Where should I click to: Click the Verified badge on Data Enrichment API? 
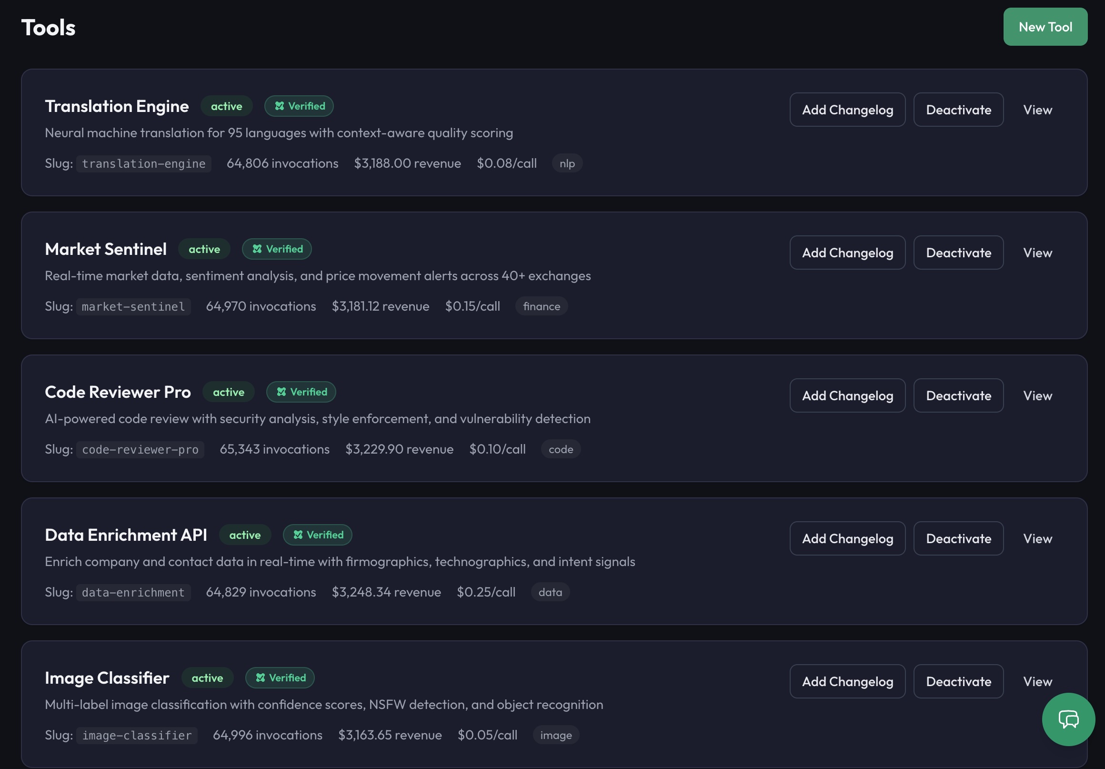pyautogui.click(x=317, y=535)
